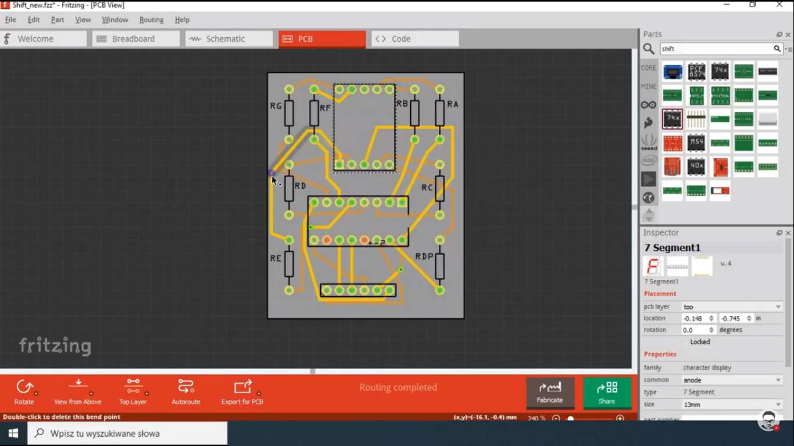This screenshot has width=794, height=446.
Task: Open the Window menu
Action: [x=115, y=20]
